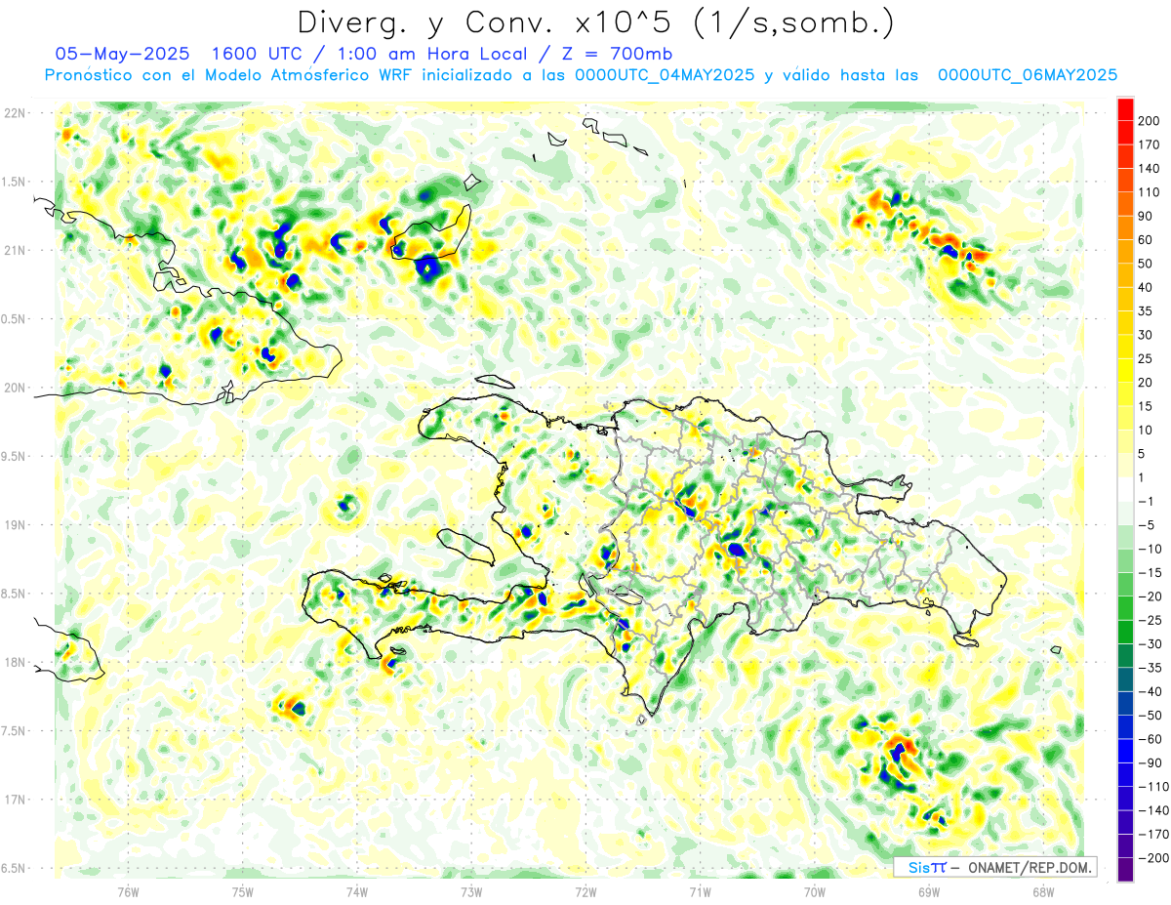This screenshot has height=905, width=1171.
Task: Click the "-25" colorbar label
Action: (x=1150, y=620)
